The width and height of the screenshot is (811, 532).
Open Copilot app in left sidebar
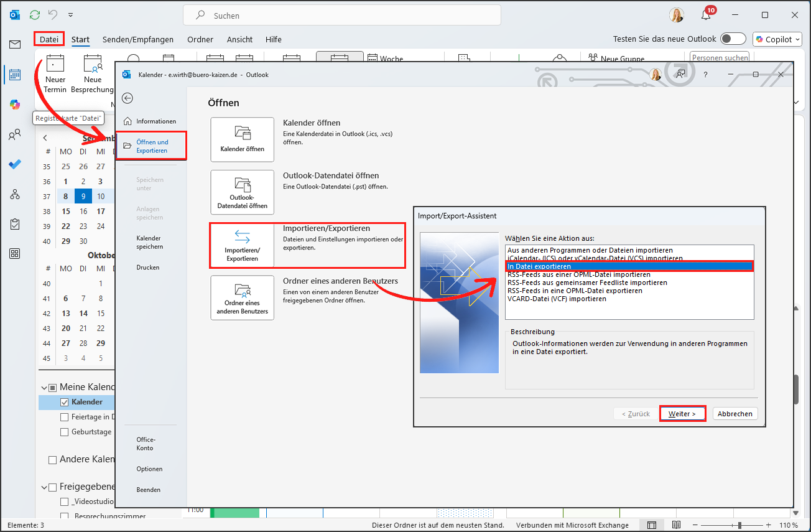pyautogui.click(x=15, y=105)
